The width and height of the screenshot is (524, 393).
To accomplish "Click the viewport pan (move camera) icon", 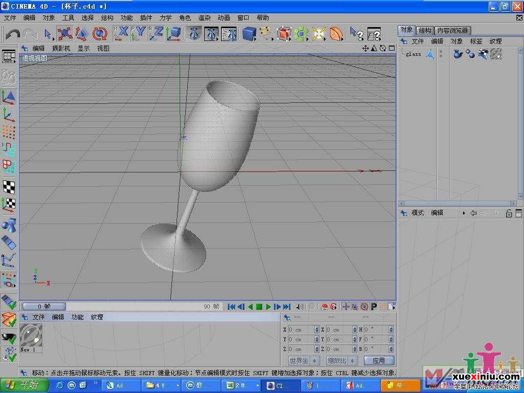I will coord(365,49).
